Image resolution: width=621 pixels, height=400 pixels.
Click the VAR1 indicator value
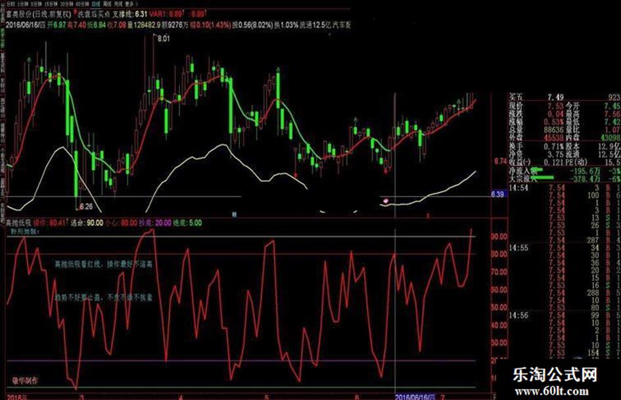(166, 14)
